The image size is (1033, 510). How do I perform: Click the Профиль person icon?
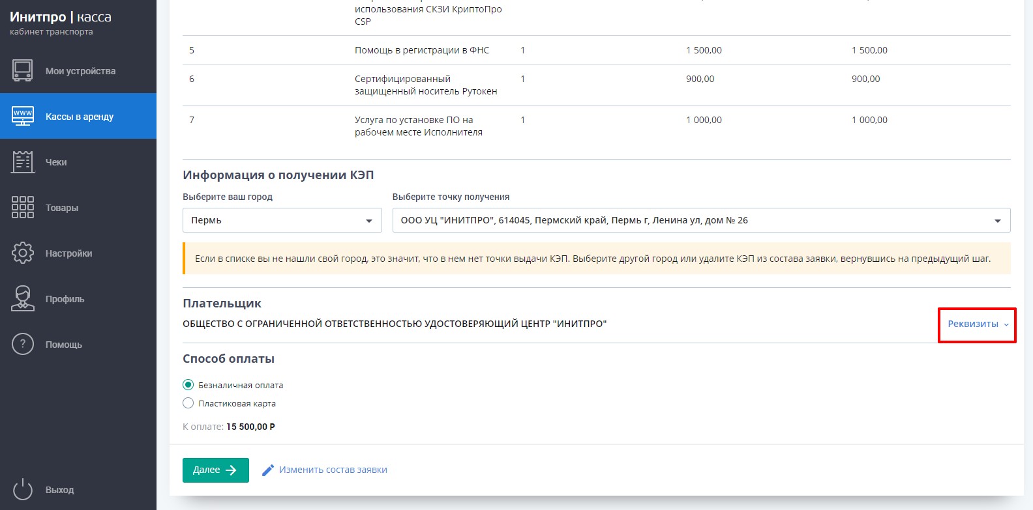coord(23,298)
